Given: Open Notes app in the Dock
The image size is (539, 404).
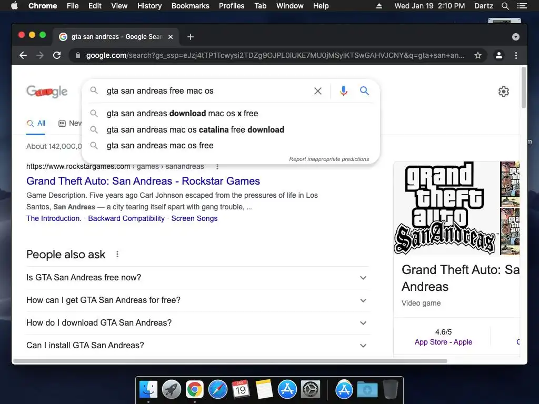Looking at the screenshot, I should (x=264, y=389).
